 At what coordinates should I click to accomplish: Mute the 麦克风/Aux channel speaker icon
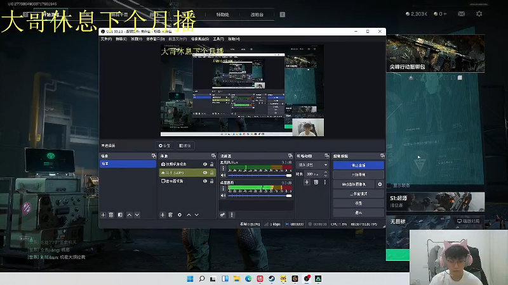(223, 175)
